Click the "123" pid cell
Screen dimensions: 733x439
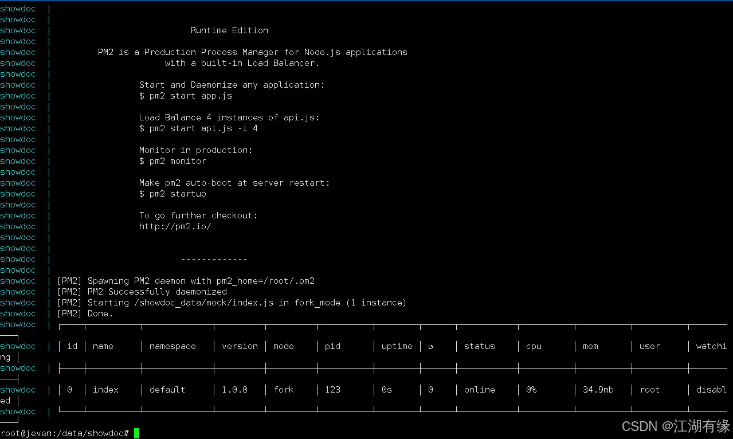332,390
